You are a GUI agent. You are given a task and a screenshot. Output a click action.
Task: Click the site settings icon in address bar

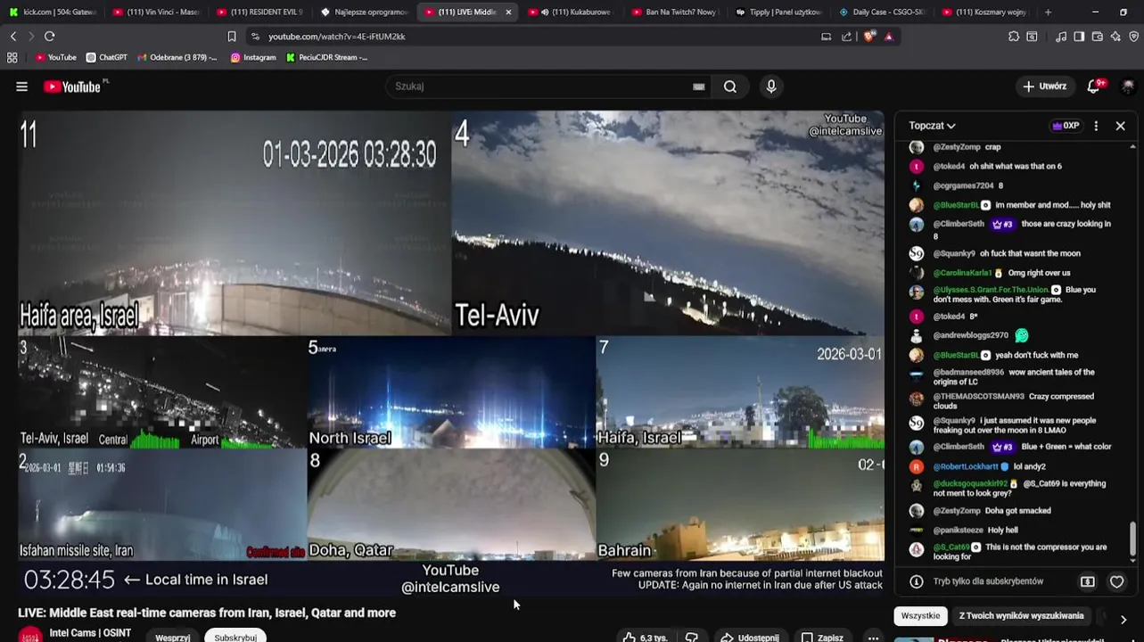[x=255, y=37]
